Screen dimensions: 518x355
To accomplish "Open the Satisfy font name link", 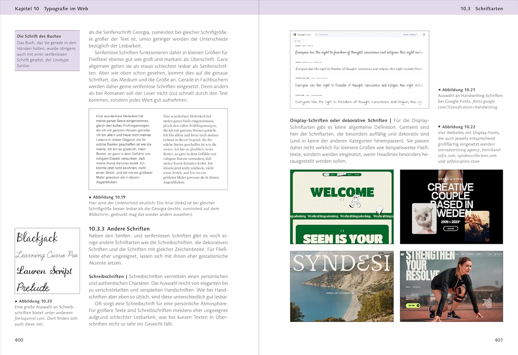I will click(x=298, y=46).
